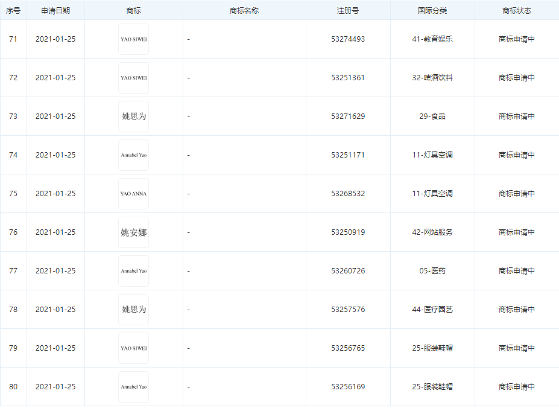Click Annabel Yao trademark image in row 77

133,271
